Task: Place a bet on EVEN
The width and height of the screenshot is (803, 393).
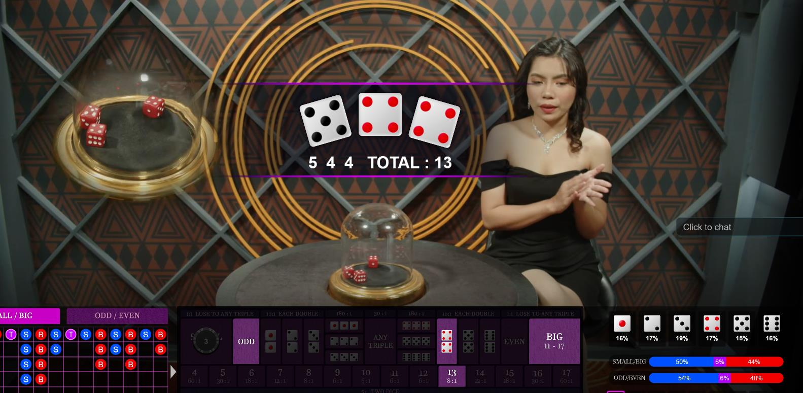Action: click(x=514, y=341)
